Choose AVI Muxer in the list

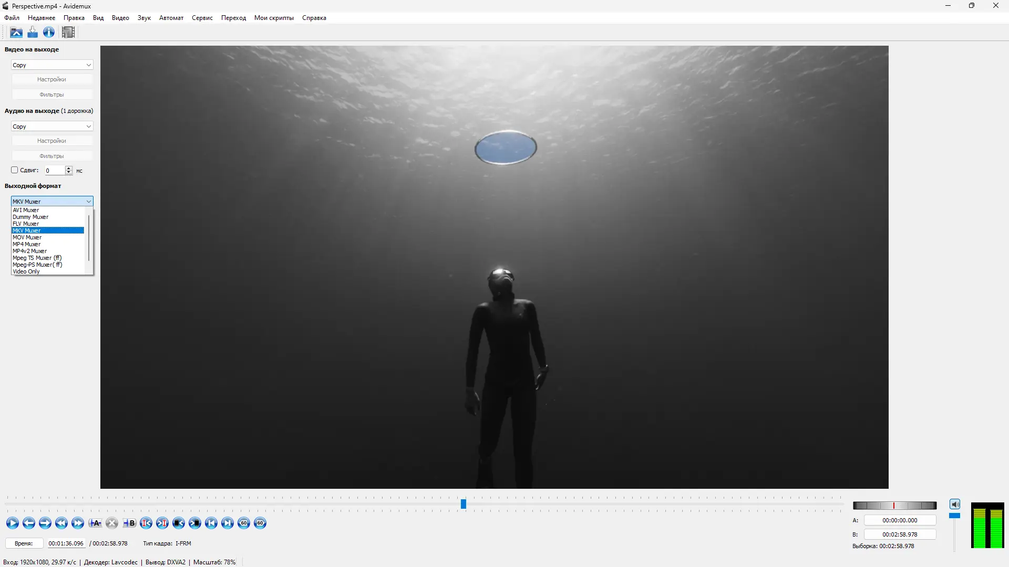point(26,210)
